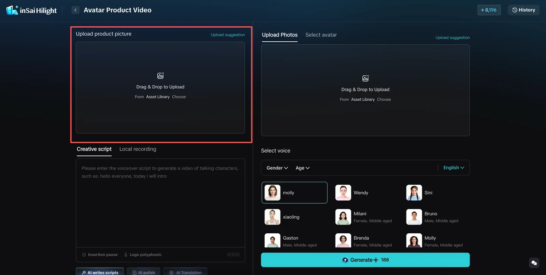Select the Sini voice
This screenshot has width=546, height=275.
pyautogui.click(x=436, y=193)
